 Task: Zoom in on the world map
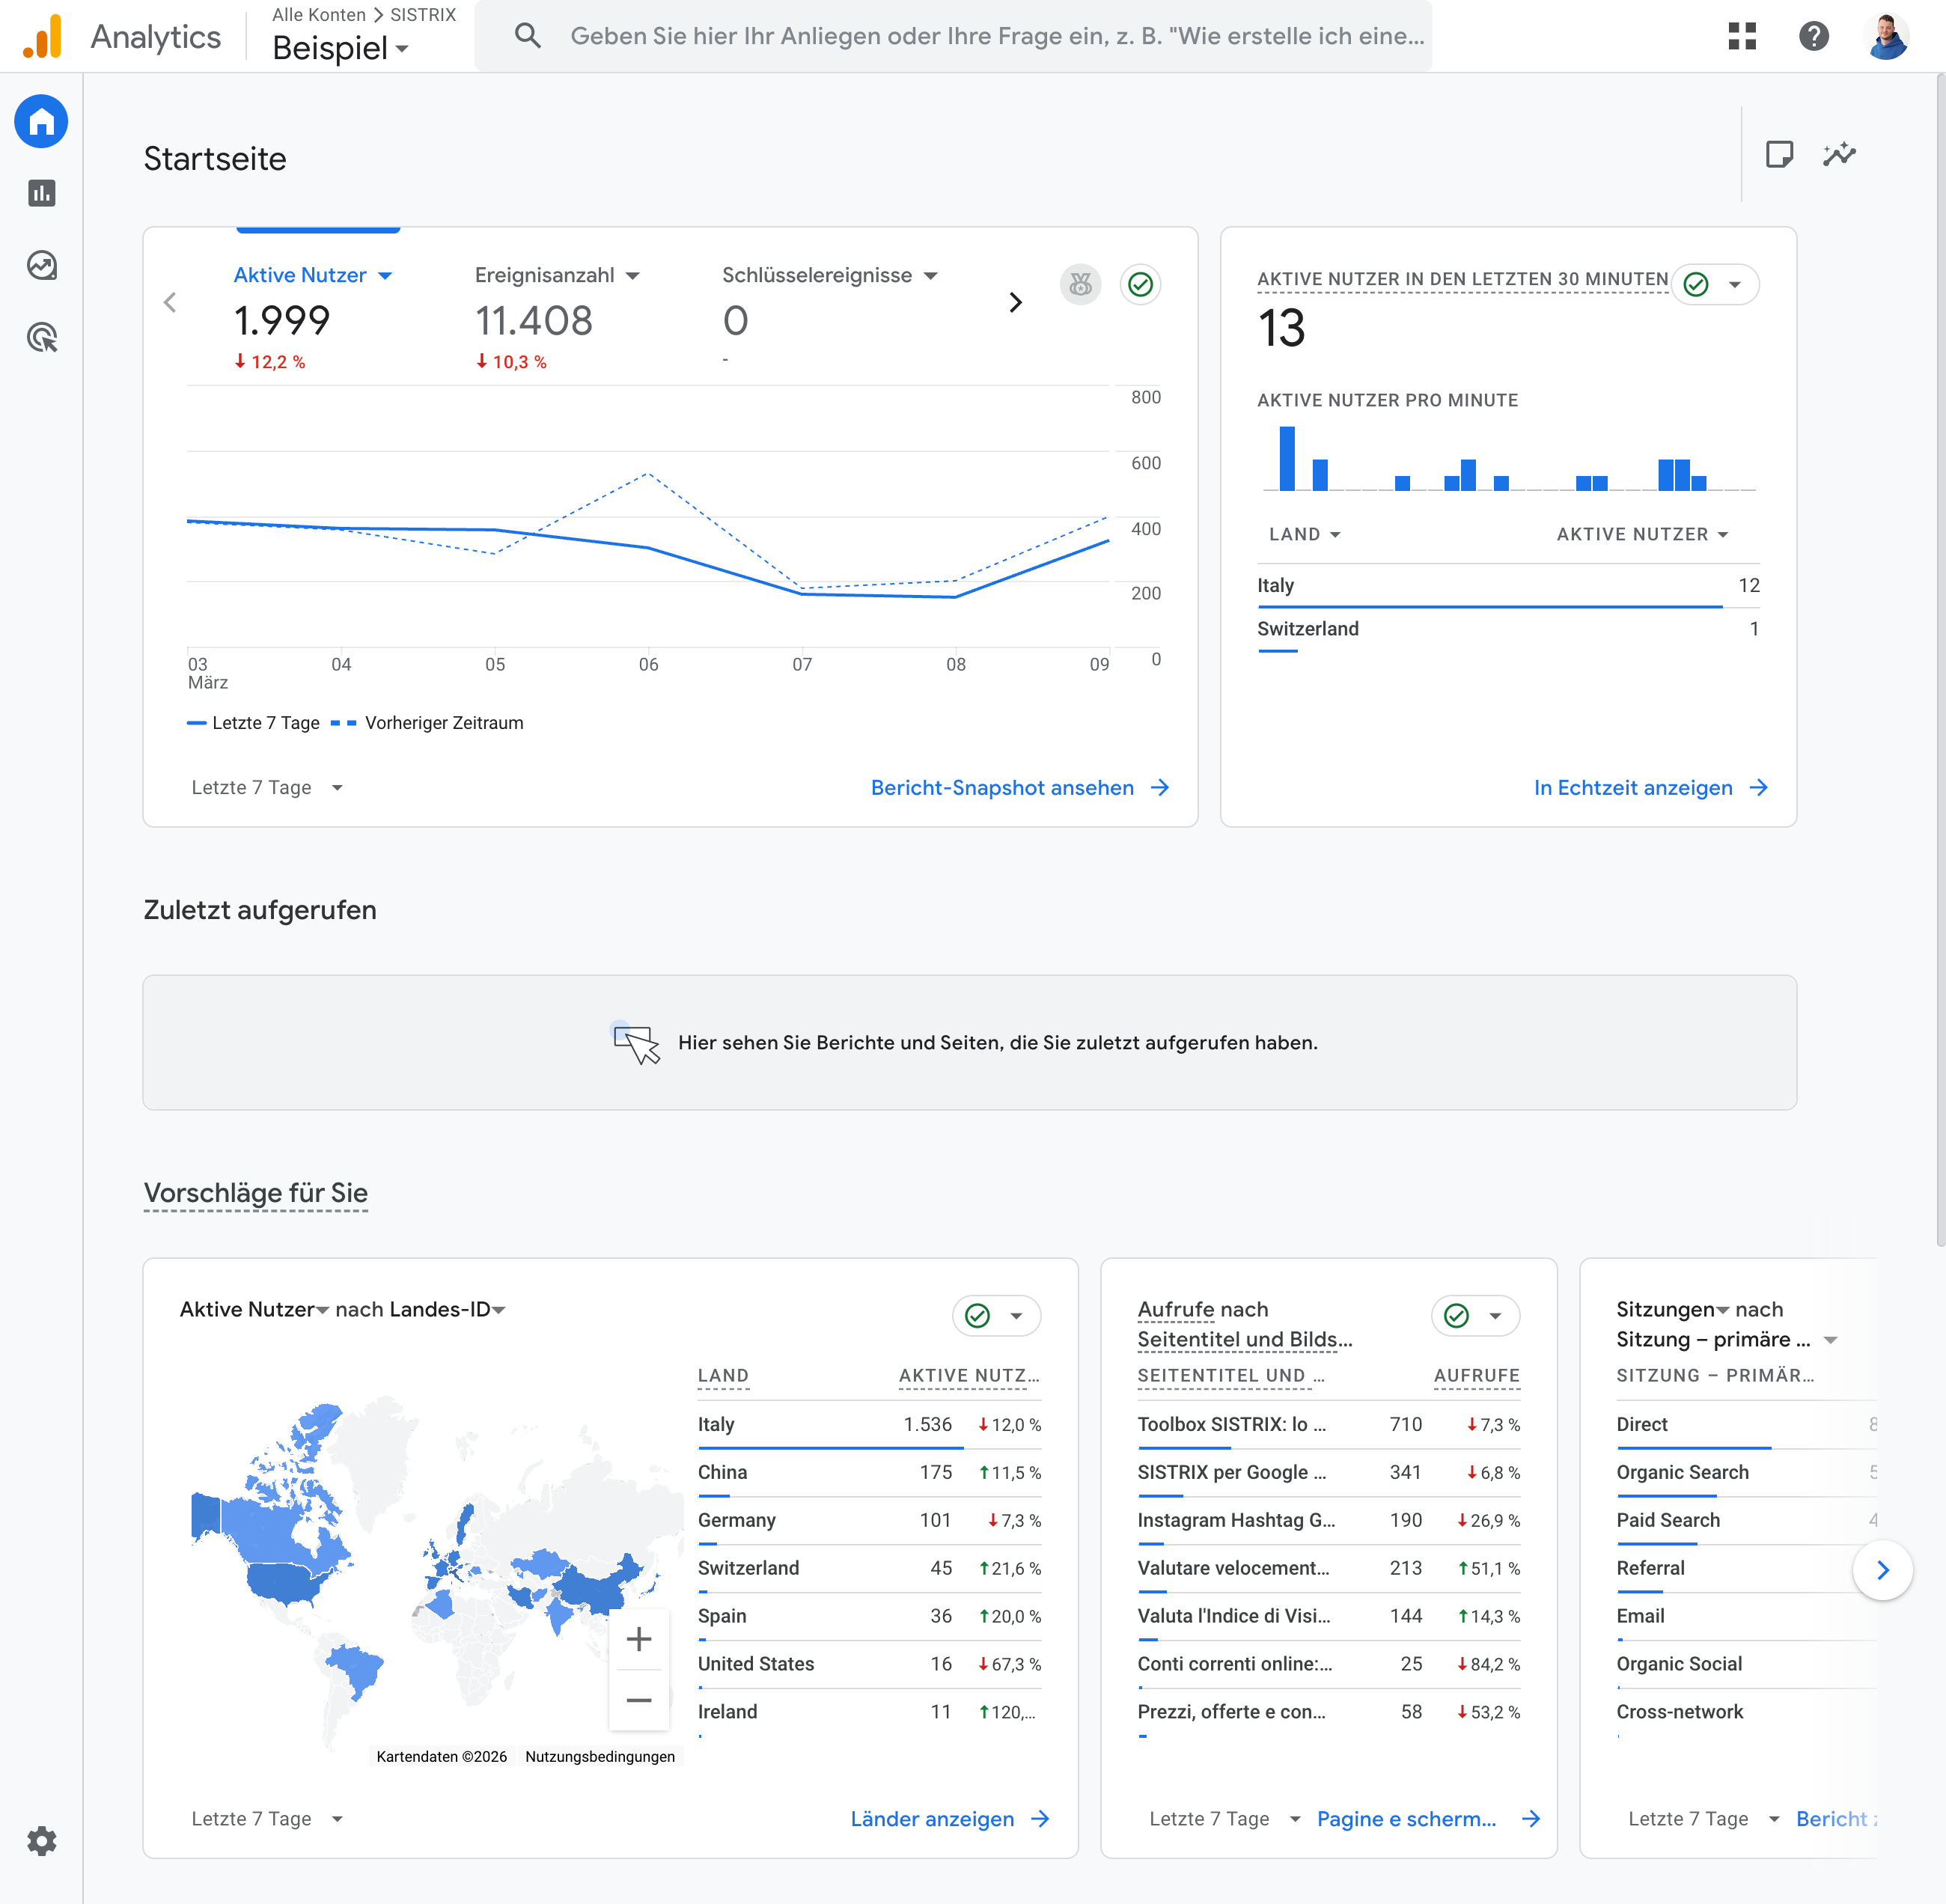pyautogui.click(x=638, y=1639)
